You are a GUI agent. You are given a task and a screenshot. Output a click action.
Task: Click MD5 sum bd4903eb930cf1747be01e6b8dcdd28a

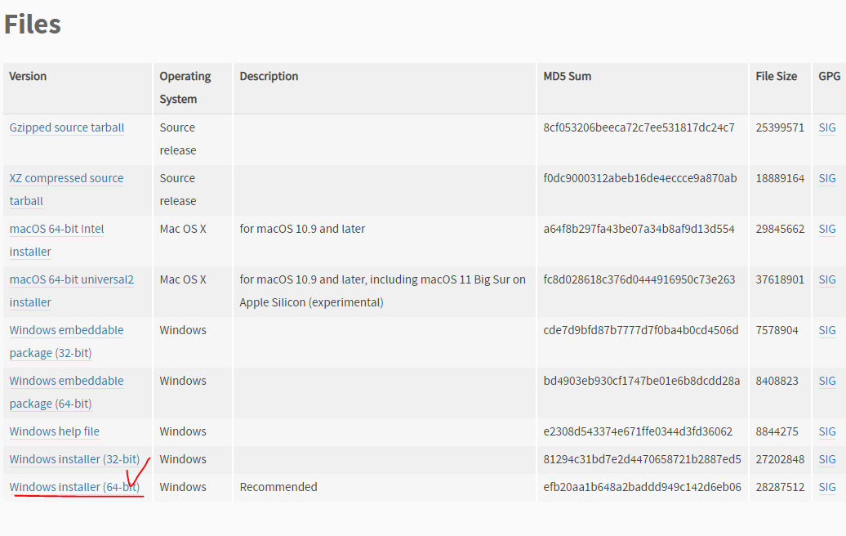click(642, 381)
